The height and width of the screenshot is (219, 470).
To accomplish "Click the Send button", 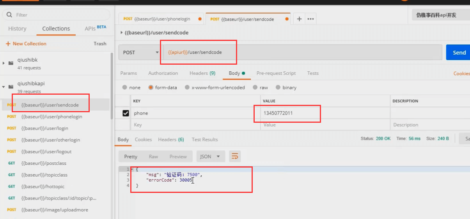I will [x=458, y=53].
